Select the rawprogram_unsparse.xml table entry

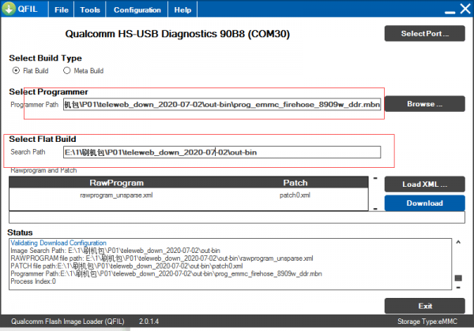(x=116, y=195)
